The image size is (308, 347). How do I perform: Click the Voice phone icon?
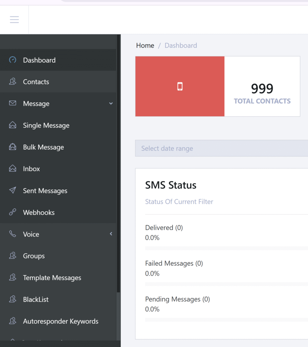click(13, 234)
